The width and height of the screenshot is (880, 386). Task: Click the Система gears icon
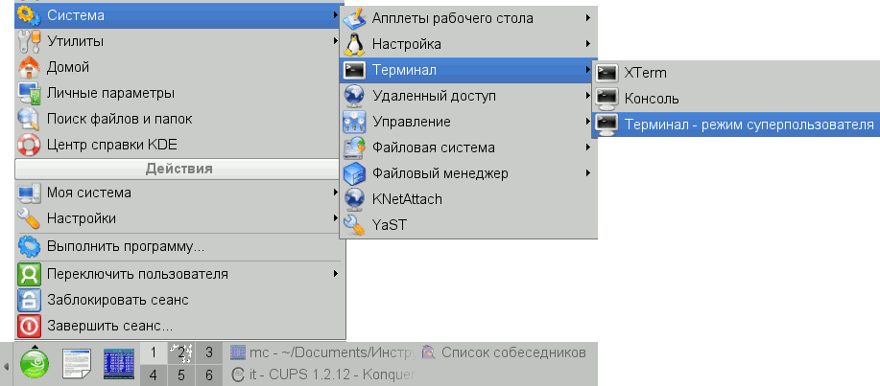(x=29, y=15)
